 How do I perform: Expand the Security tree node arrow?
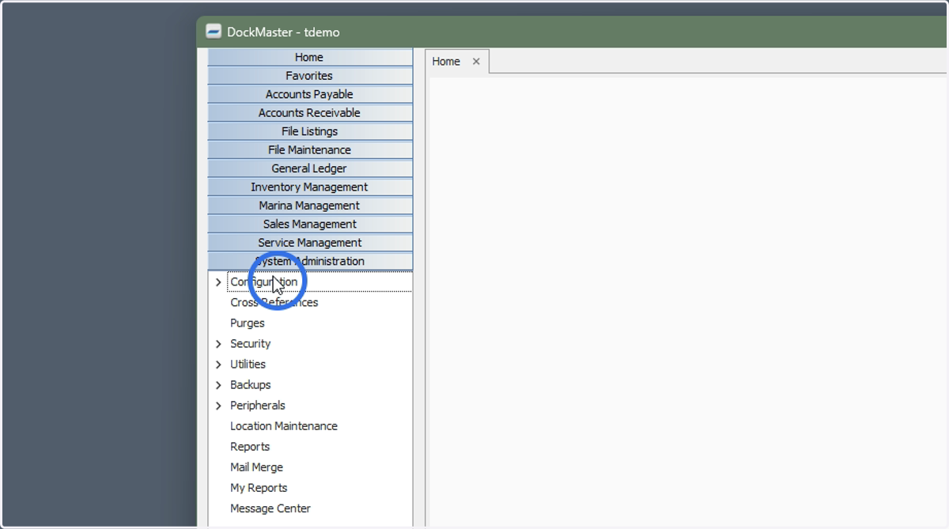(219, 344)
